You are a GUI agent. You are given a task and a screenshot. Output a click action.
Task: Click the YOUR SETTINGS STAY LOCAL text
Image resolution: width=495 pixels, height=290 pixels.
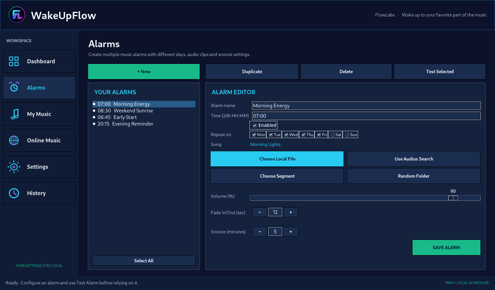coord(39,266)
